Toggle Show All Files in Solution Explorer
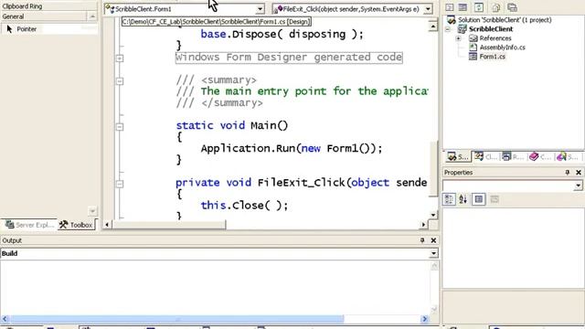 coord(495,7)
